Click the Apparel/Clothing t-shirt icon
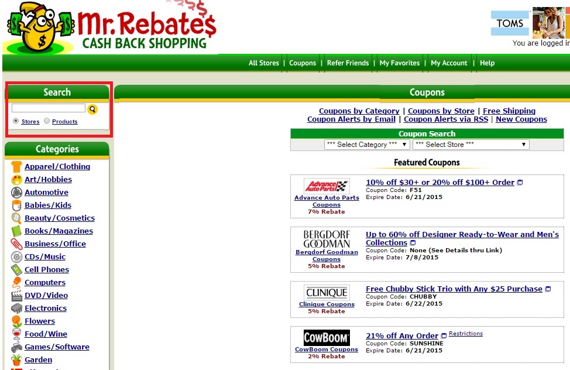 (16, 167)
